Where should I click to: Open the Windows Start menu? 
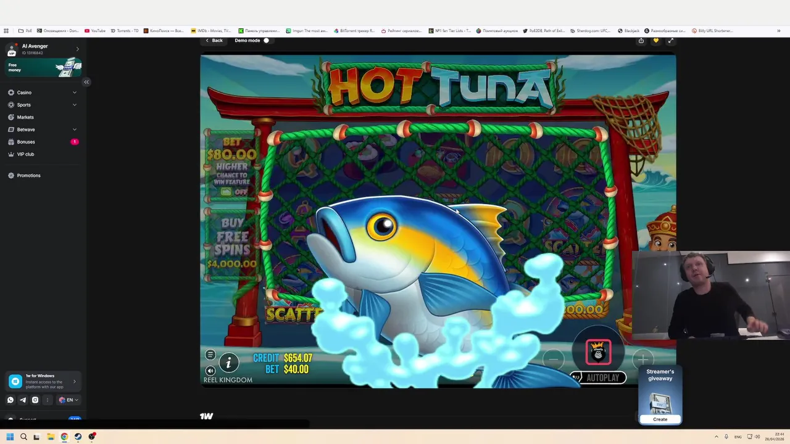pyautogui.click(x=10, y=437)
